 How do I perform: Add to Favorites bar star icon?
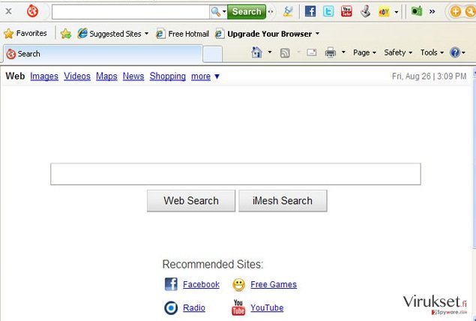pos(65,34)
